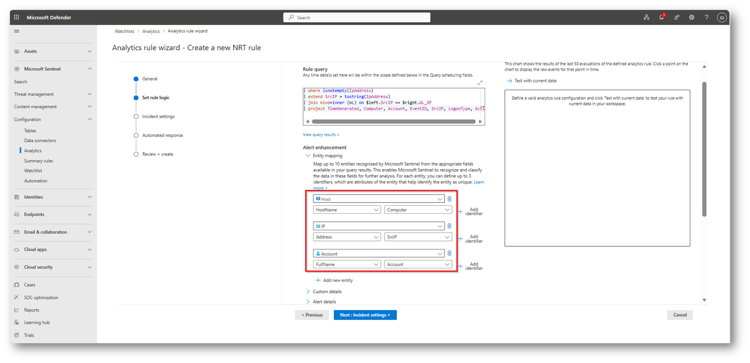Run Test with current data
The image size is (750, 363).
pos(531,81)
